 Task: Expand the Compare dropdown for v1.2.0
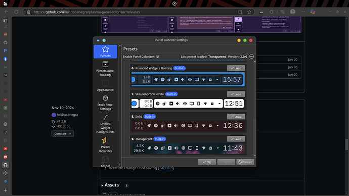pos(63,134)
